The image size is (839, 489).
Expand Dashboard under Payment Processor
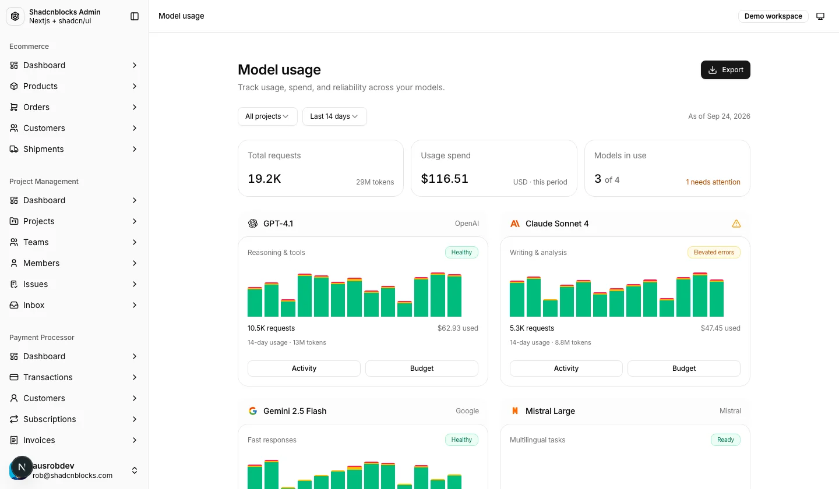pos(135,356)
